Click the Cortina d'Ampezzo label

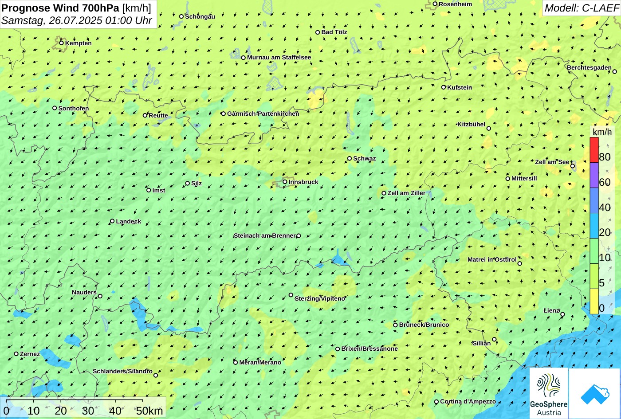468,402
